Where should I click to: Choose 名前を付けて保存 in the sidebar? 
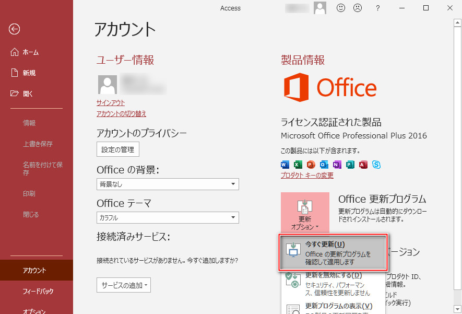(x=43, y=168)
